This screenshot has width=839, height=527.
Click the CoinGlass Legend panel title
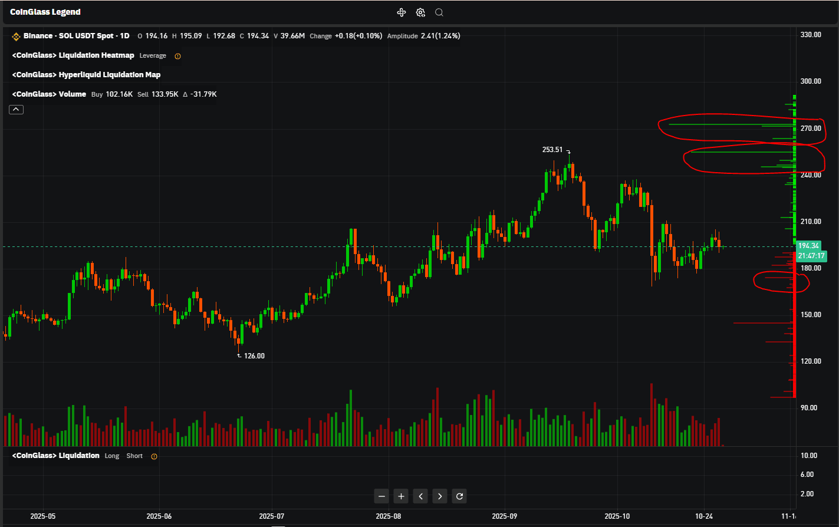[45, 12]
